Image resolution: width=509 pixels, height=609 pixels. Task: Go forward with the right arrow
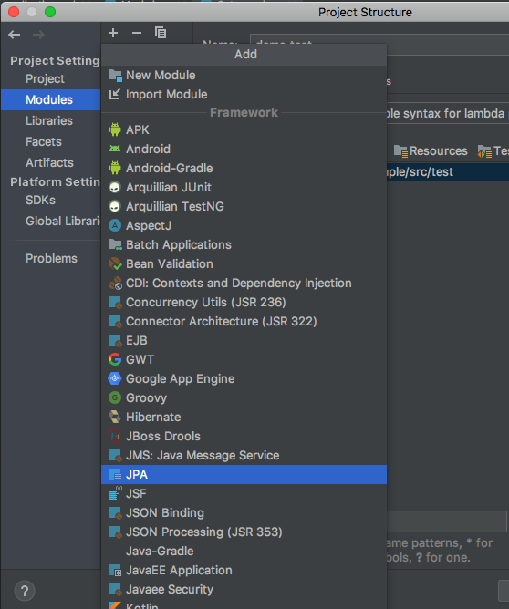[38, 35]
